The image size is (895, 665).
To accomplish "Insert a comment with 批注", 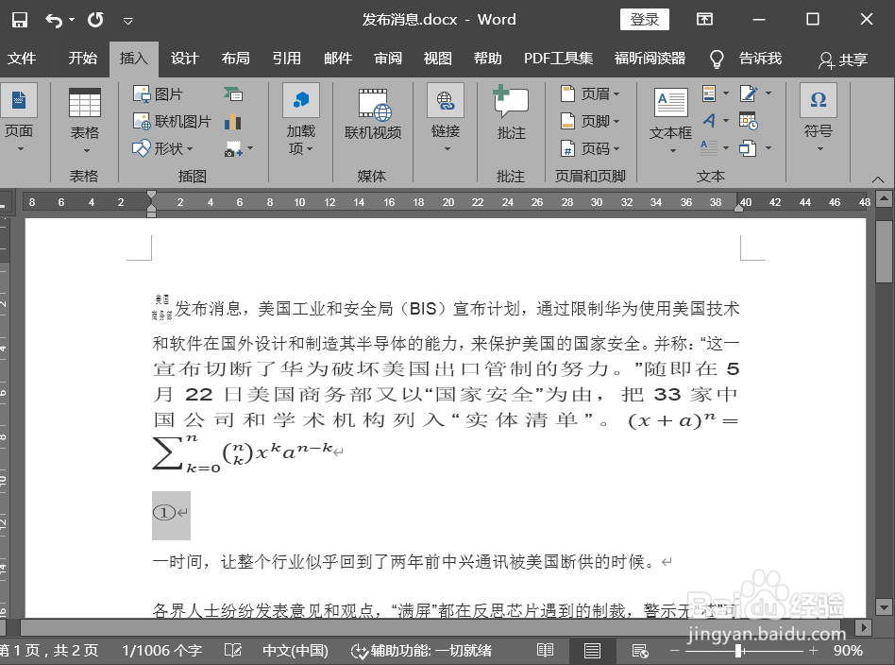I will (511, 112).
